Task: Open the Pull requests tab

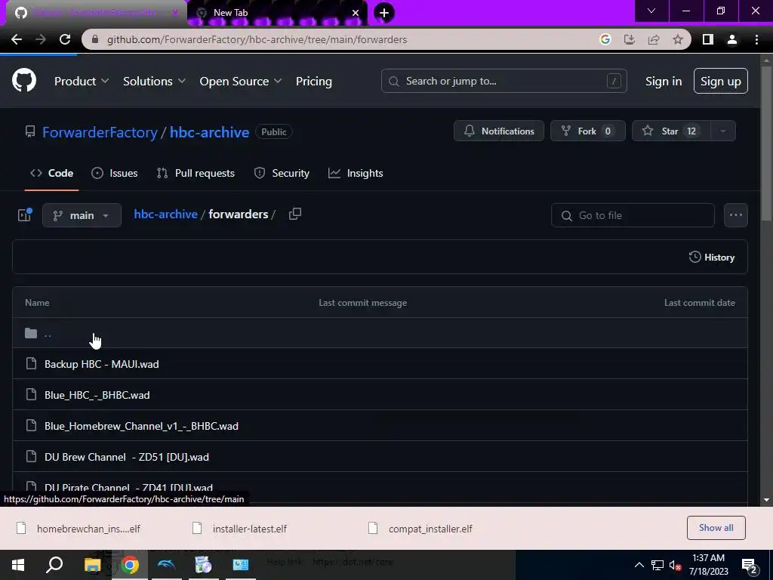Action: [x=196, y=173]
